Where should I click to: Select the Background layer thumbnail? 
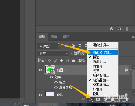pyautogui.click(x=50, y=94)
